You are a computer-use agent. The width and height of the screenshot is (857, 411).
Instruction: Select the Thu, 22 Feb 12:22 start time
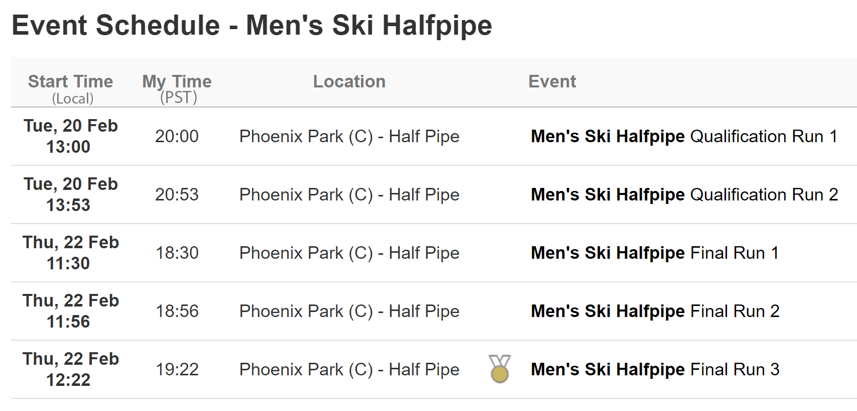(70, 369)
